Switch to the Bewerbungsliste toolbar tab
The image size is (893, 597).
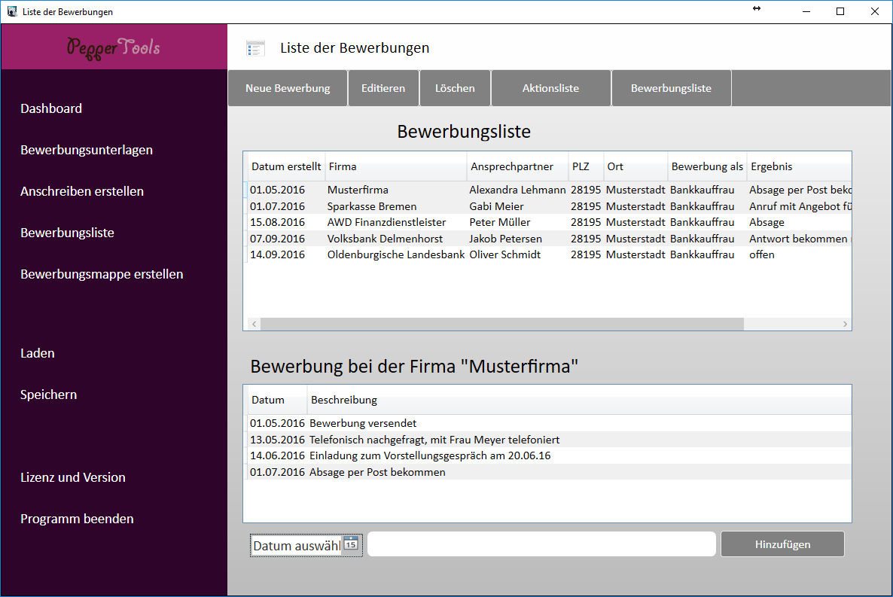pos(671,88)
